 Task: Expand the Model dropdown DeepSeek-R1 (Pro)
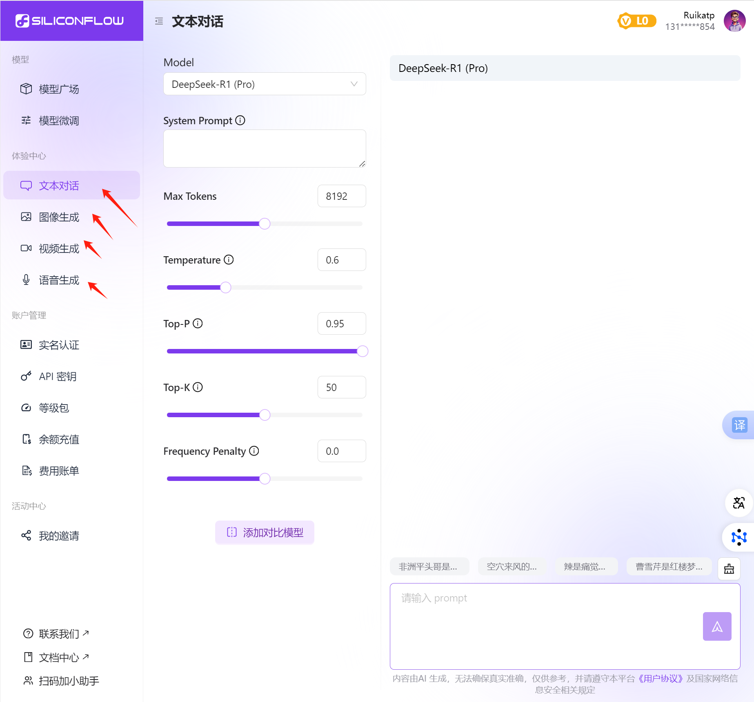[x=265, y=84]
